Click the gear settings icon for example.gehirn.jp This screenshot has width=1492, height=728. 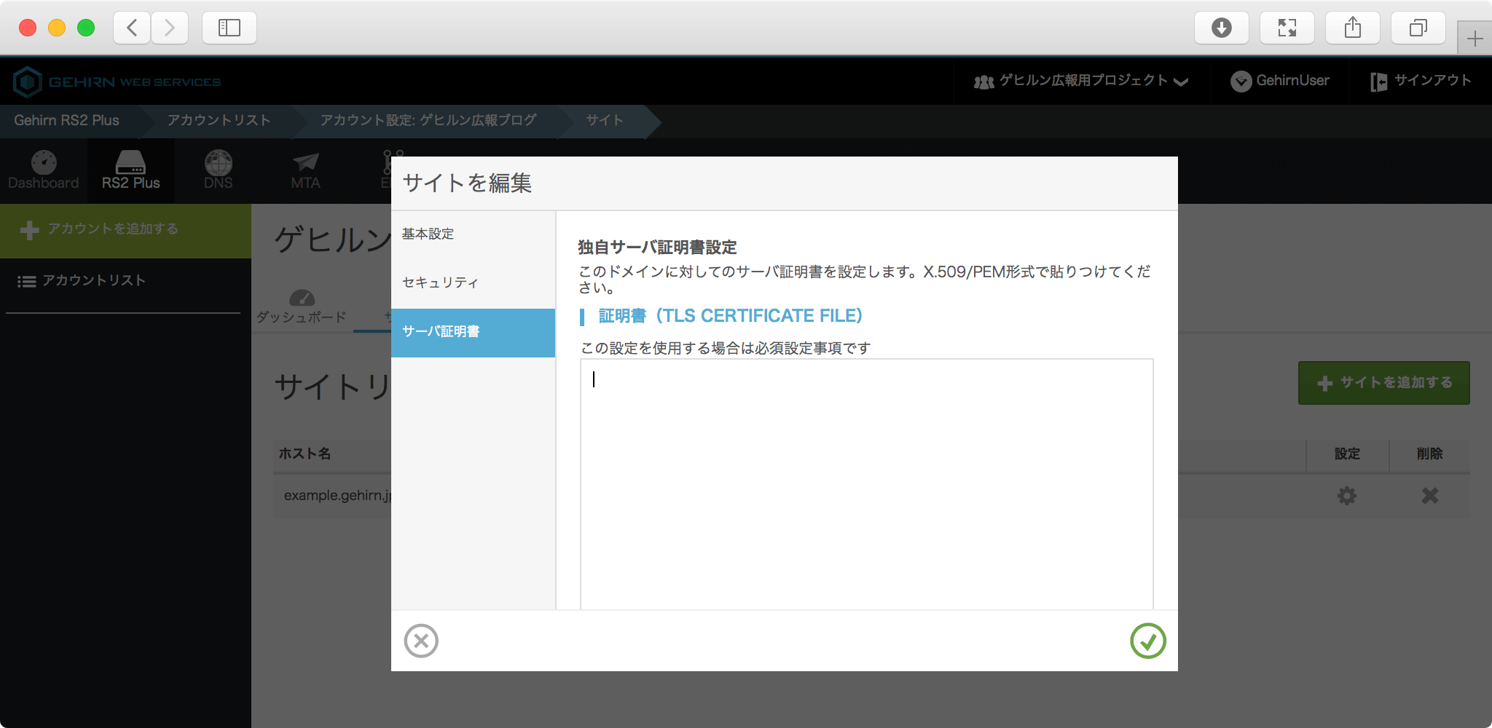click(1347, 496)
